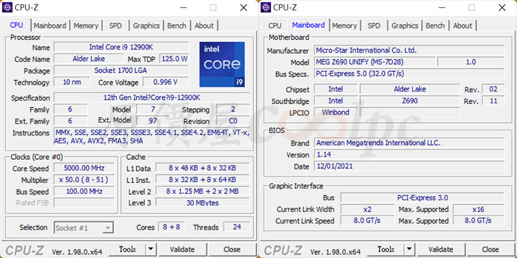Open Tools dropdown arrow in left window
Screen dimensions: 517x258
pyautogui.click(x=151, y=250)
